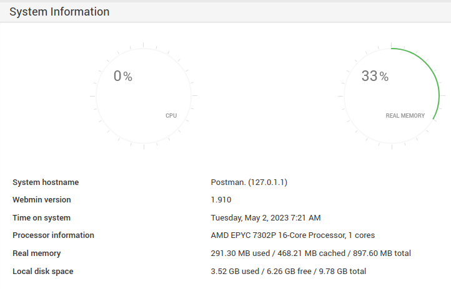Select the Processor information row label

tap(53, 235)
